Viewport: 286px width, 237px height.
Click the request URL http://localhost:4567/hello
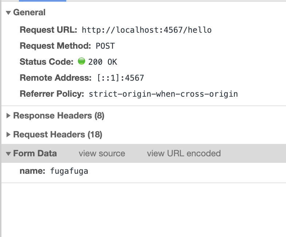tap(147, 30)
